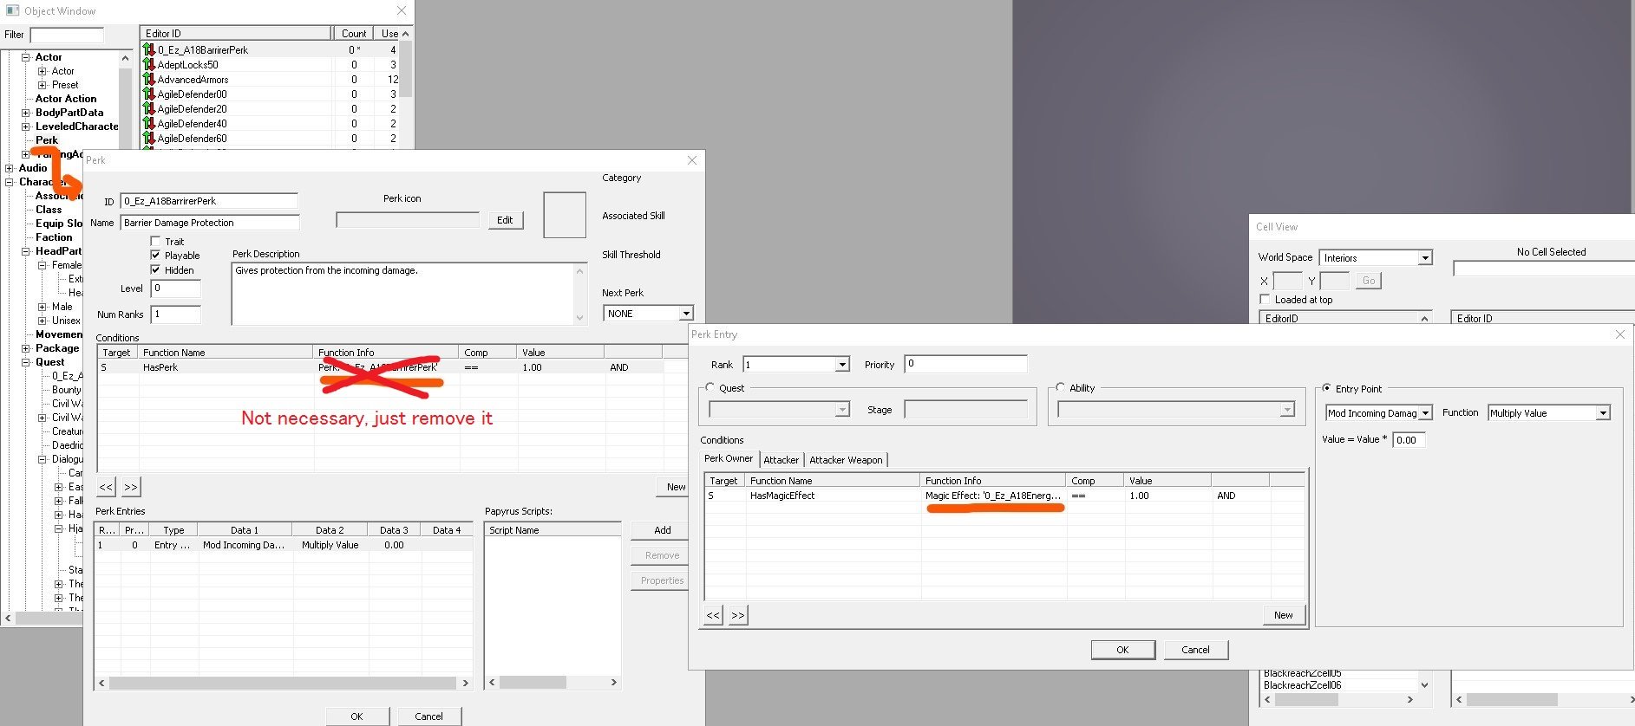Screen dimensions: 1635x726
Task: Select the HasPerk condition row
Action: click(x=380, y=367)
